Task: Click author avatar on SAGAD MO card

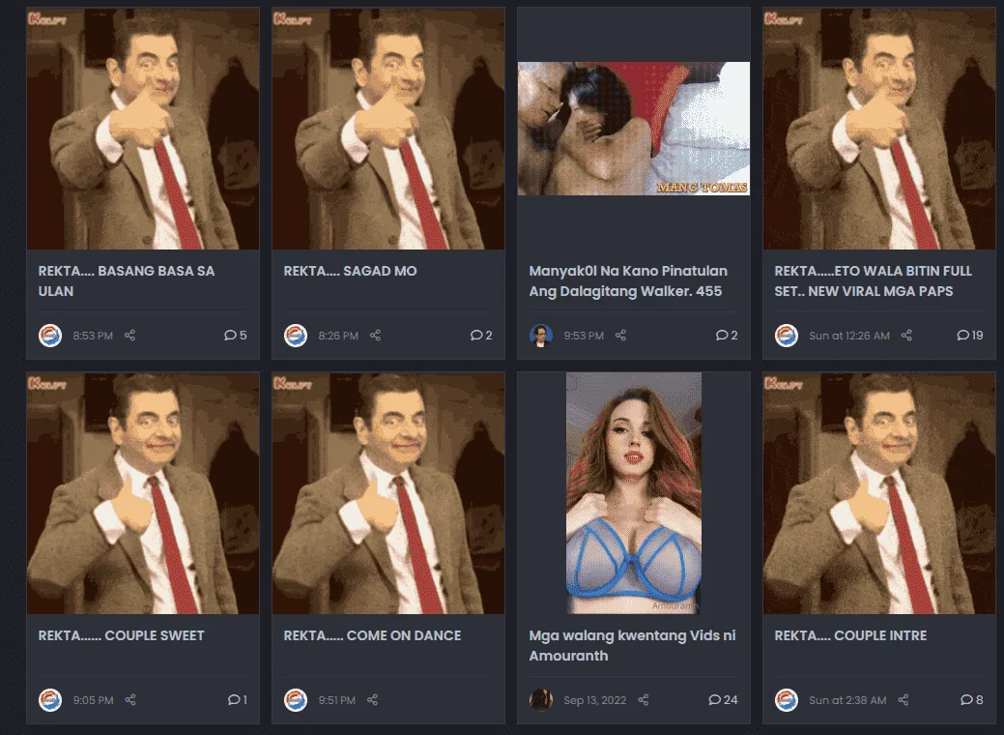Action: (296, 336)
